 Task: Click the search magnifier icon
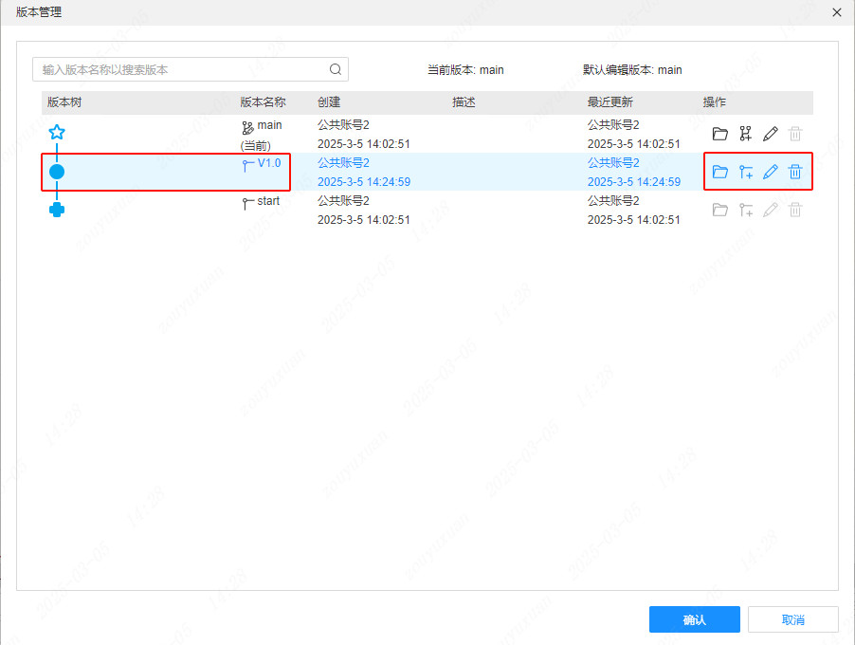pyautogui.click(x=336, y=69)
